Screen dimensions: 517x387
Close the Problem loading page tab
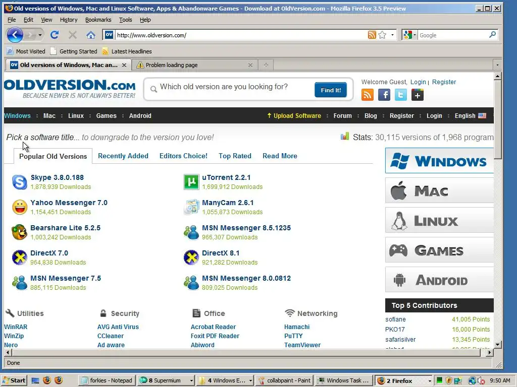[250, 65]
